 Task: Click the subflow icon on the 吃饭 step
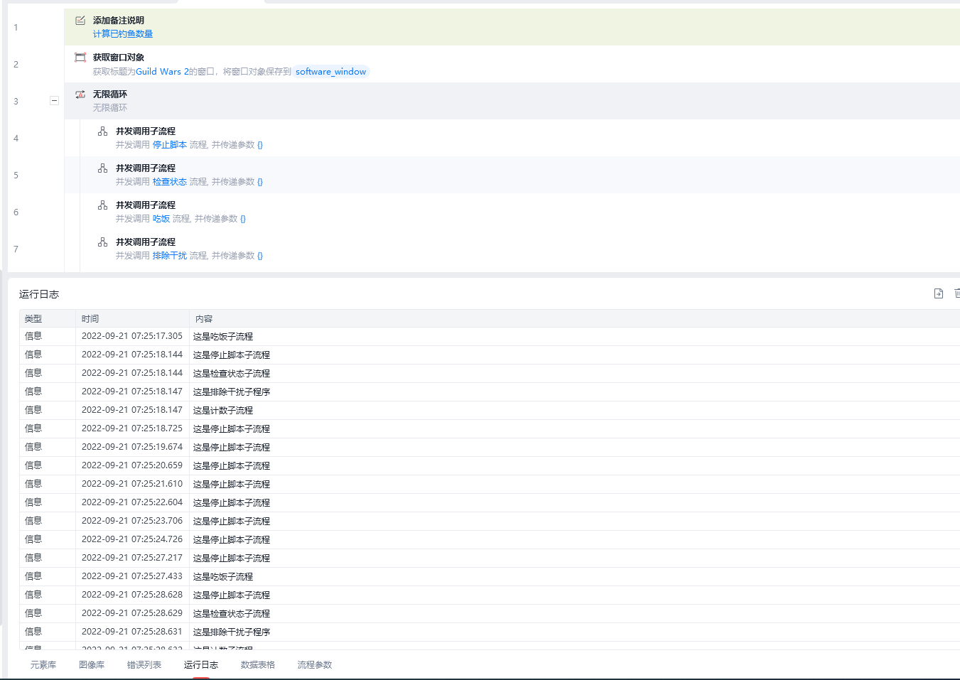pyautogui.click(x=103, y=205)
